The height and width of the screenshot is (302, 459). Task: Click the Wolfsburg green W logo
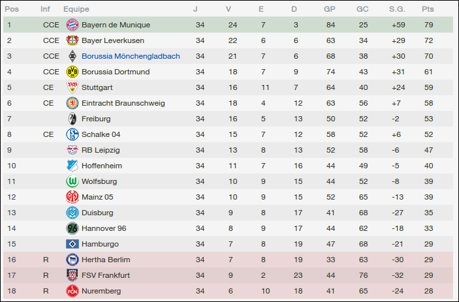(72, 181)
